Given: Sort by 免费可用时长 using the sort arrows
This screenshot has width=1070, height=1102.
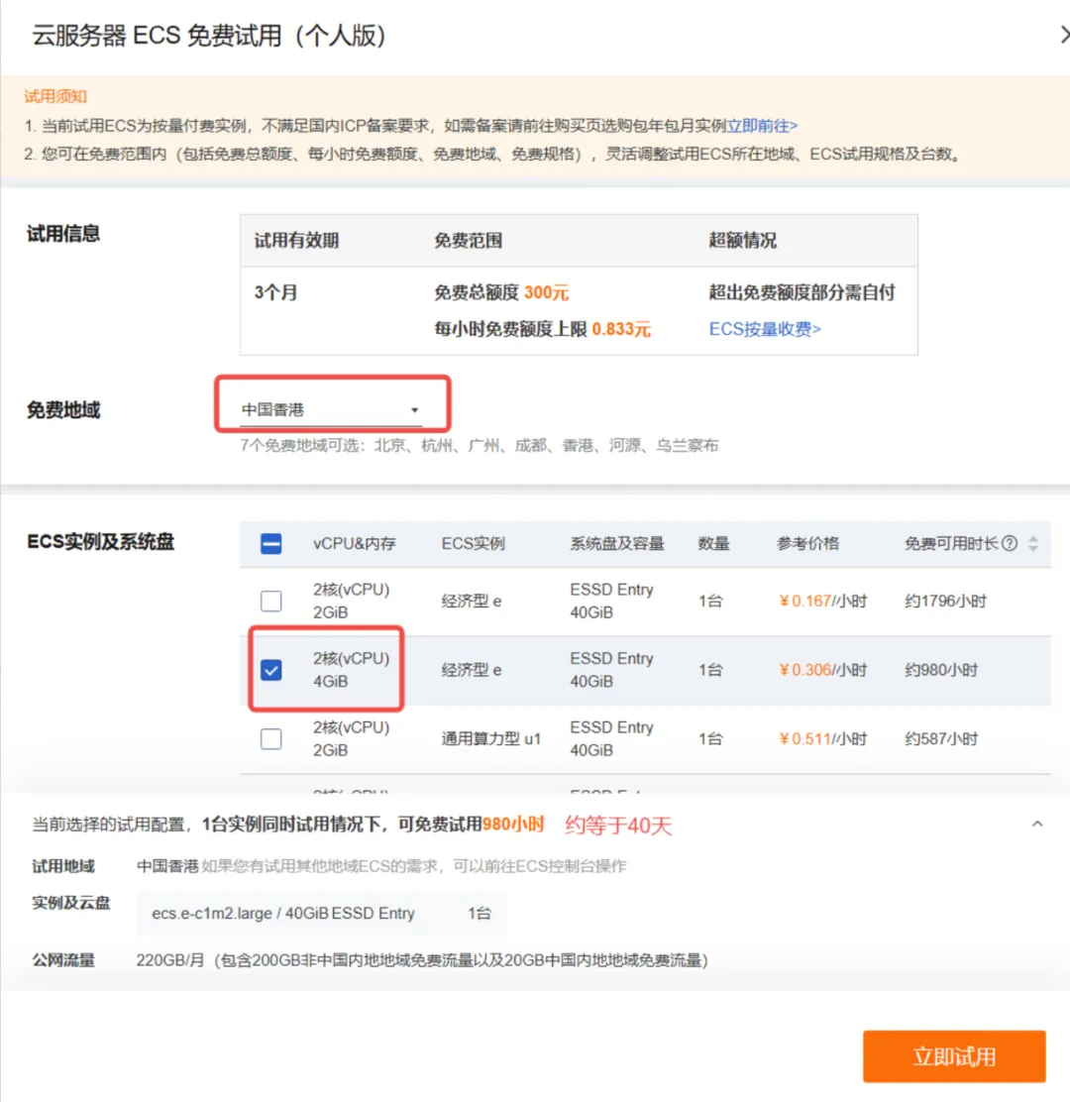Looking at the screenshot, I should [1032, 543].
